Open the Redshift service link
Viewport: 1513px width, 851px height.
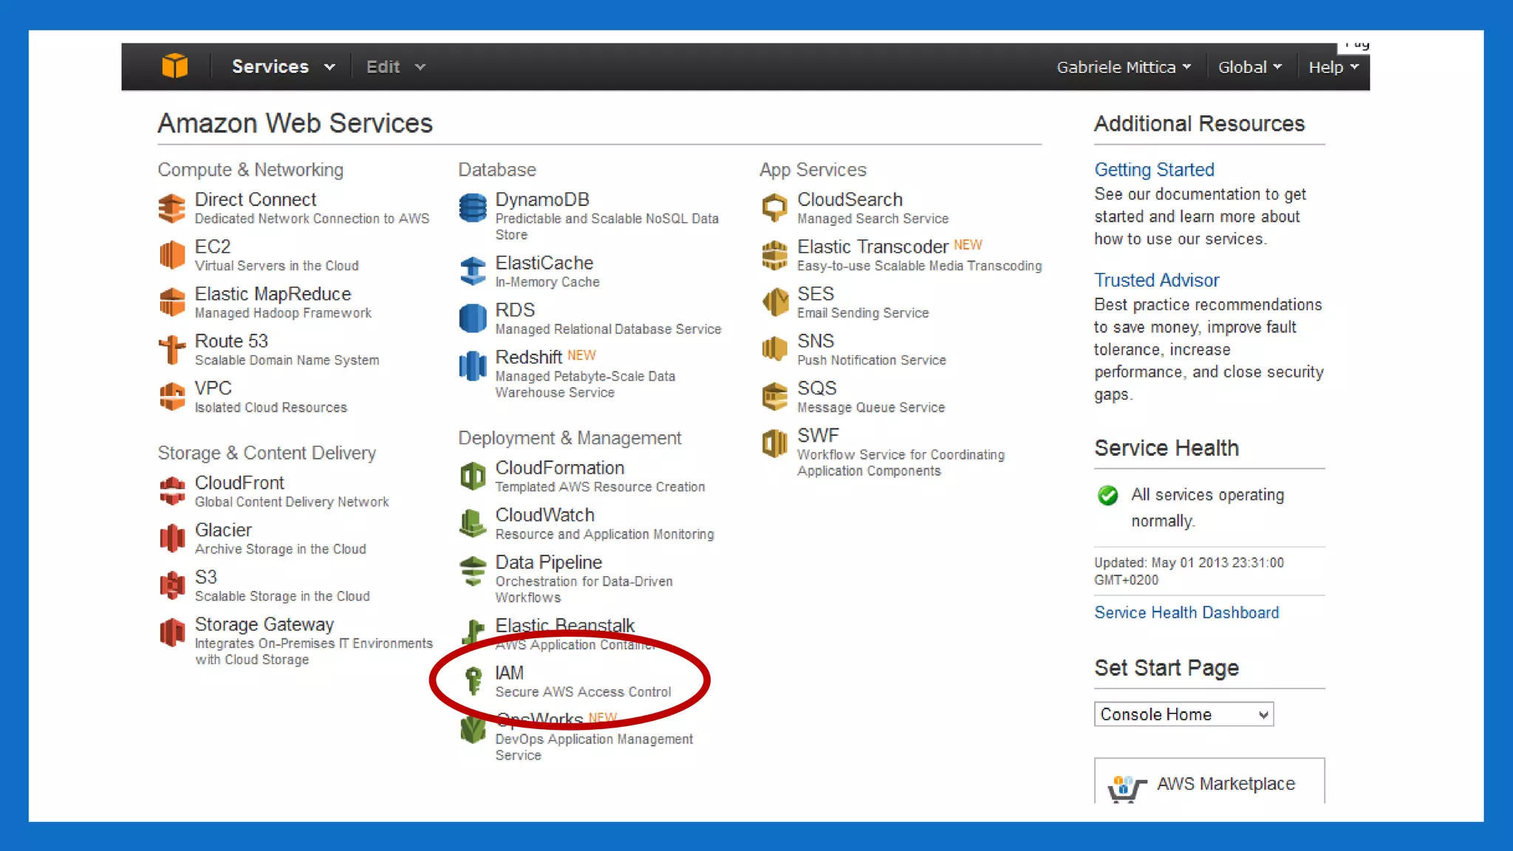[x=528, y=358]
